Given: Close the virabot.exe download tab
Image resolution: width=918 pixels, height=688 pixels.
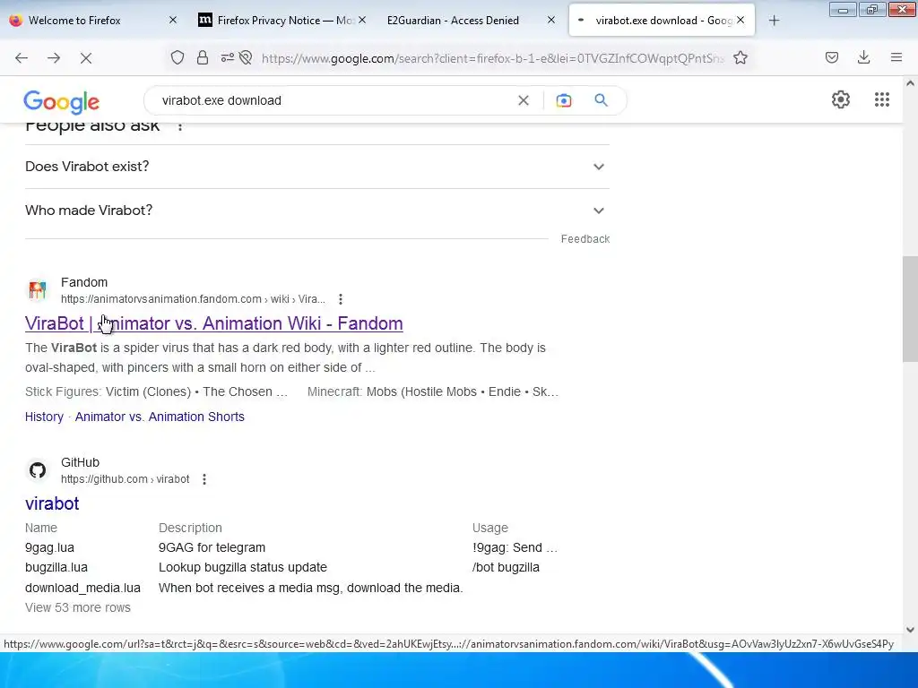Looking at the screenshot, I should pyautogui.click(x=740, y=21).
